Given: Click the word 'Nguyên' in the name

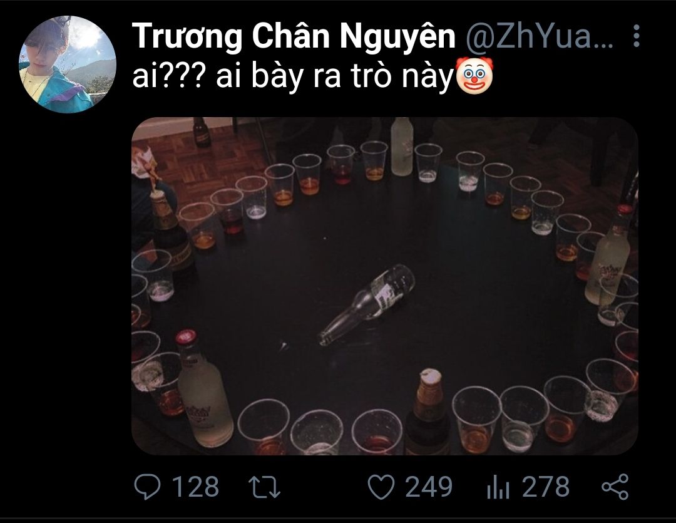Looking at the screenshot, I should tap(397, 37).
